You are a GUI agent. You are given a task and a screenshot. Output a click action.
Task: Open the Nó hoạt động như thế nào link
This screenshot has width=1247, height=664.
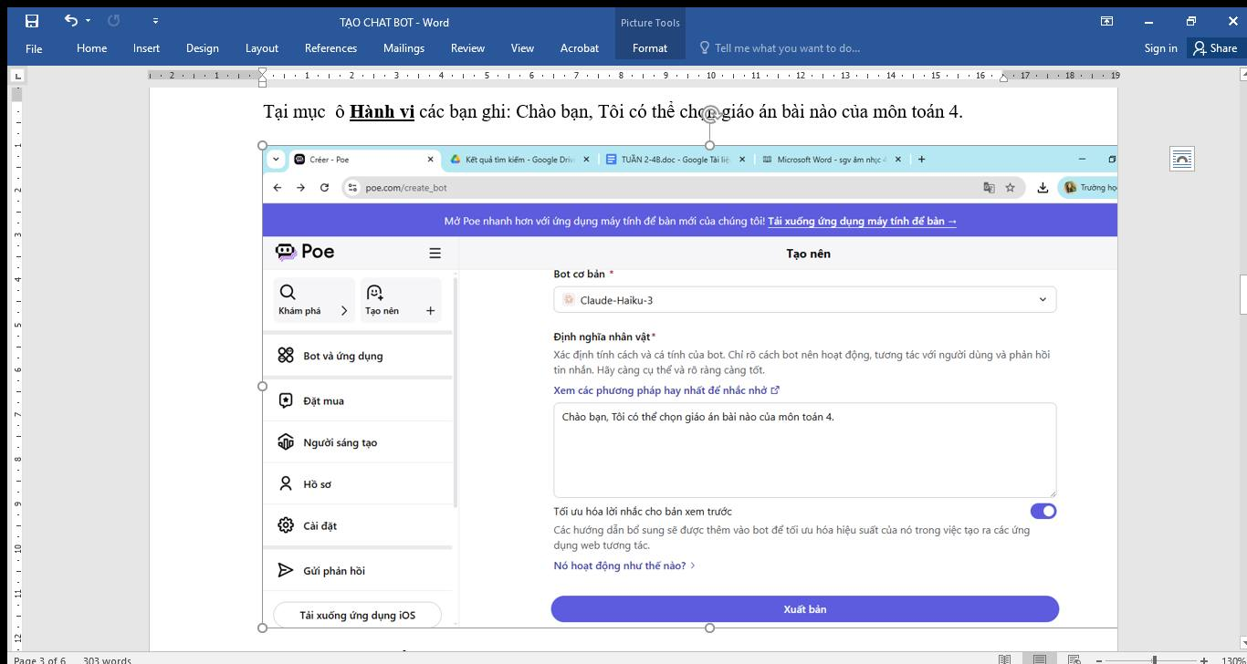pyautogui.click(x=624, y=565)
